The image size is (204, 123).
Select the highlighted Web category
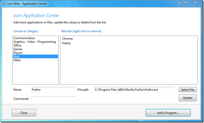coord(35,56)
